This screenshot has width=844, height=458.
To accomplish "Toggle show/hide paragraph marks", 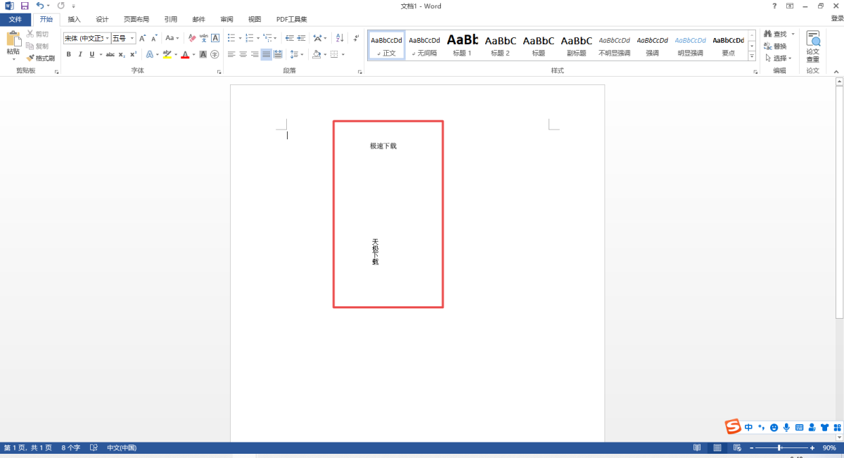I will [357, 38].
